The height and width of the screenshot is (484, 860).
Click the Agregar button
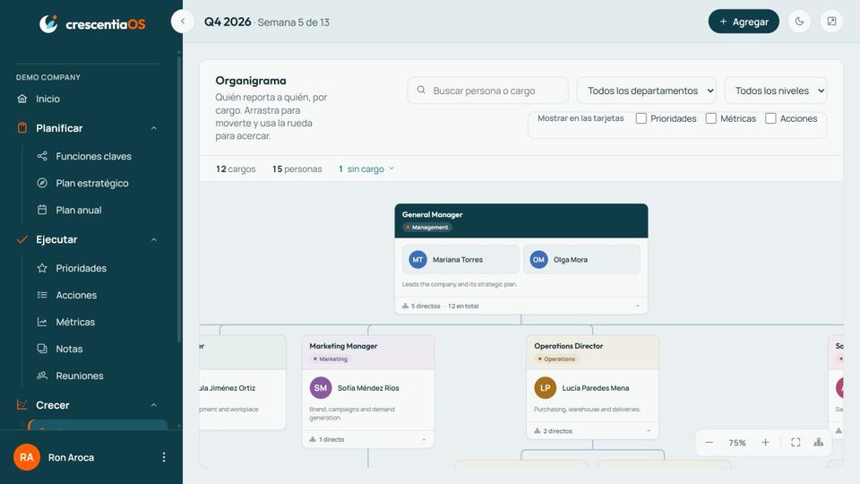pyautogui.click(x=744, y=22)
